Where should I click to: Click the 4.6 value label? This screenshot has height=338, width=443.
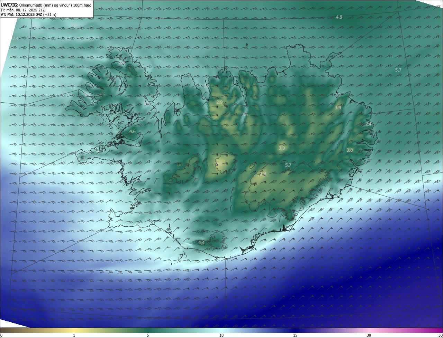[133, 132]
